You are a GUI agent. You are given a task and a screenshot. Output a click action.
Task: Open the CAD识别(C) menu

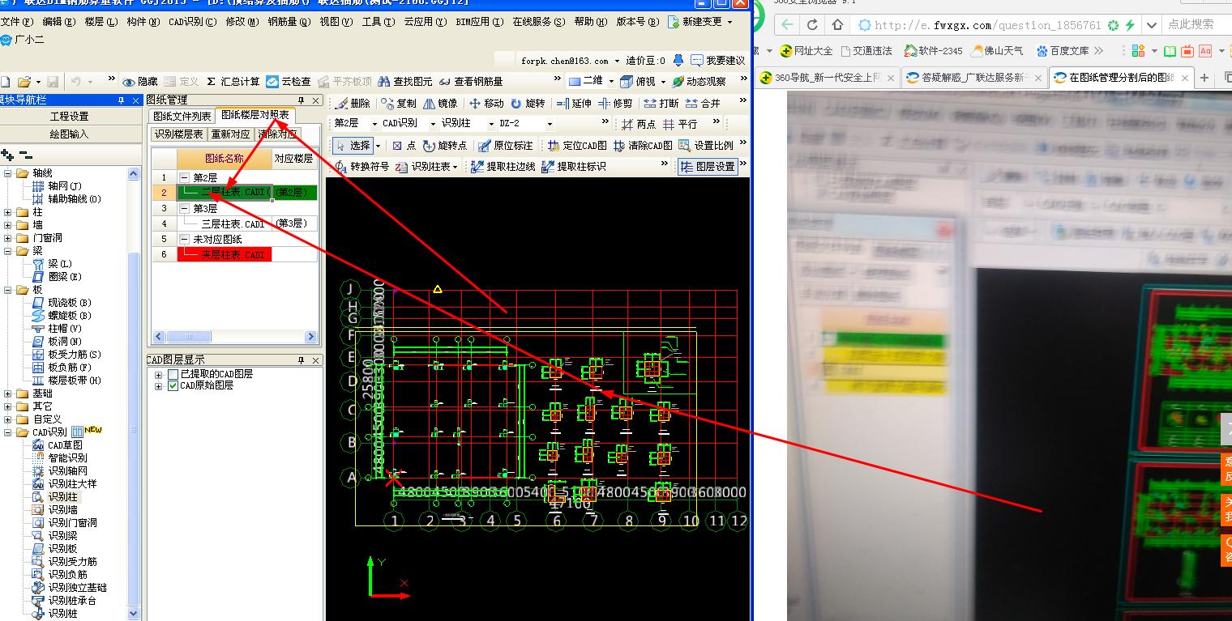[x=192, y=22]
